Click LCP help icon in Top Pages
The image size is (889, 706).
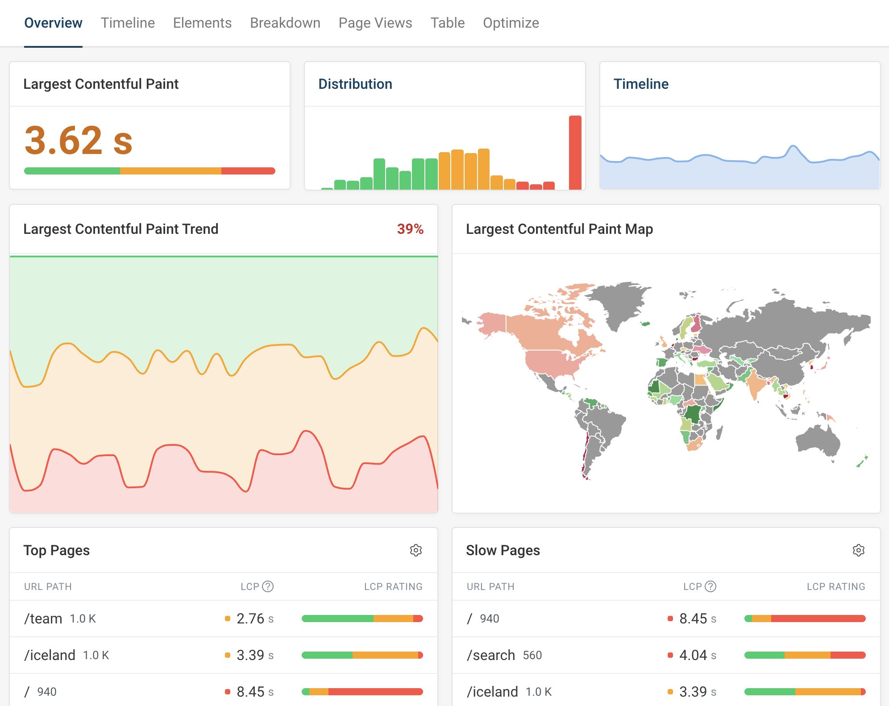point(268,586)
